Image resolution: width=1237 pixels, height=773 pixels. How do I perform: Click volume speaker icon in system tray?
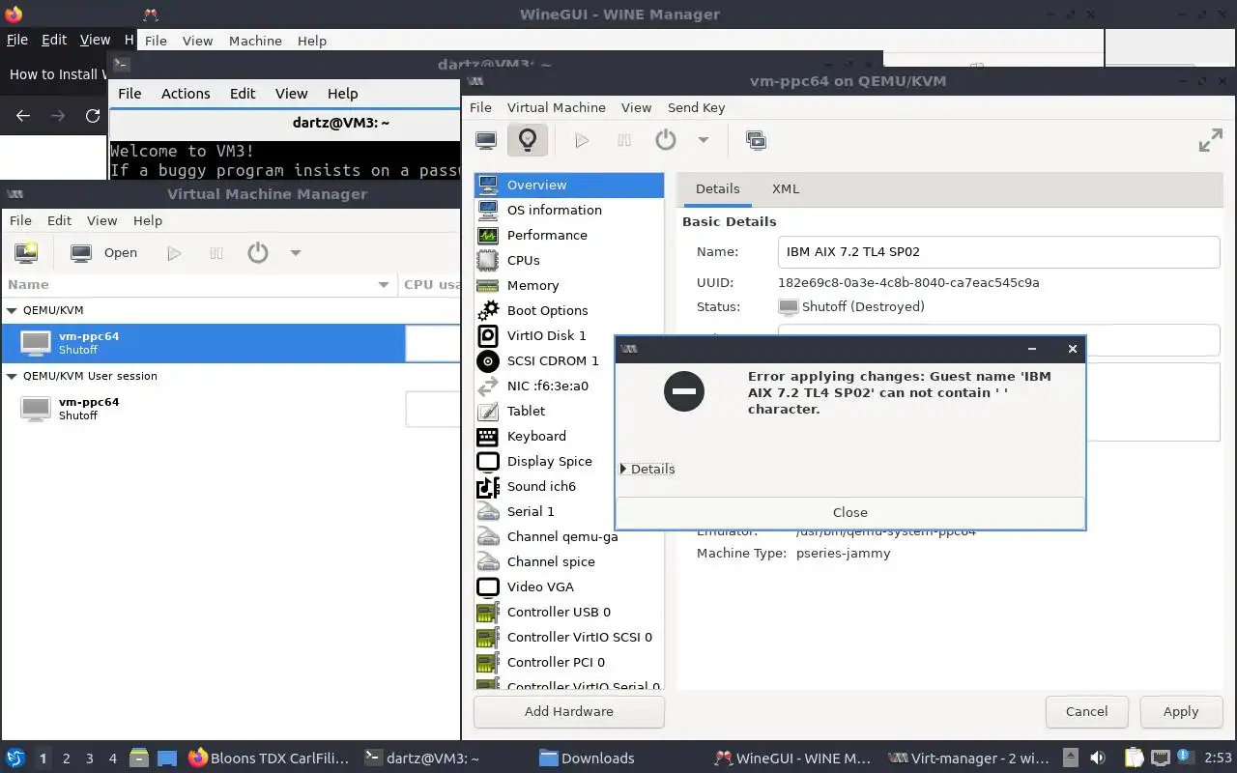coord(1098,759)
